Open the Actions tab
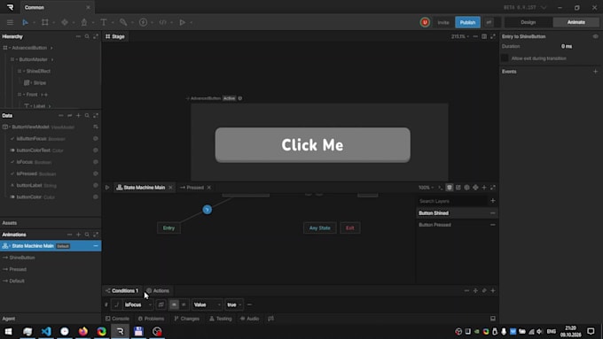This screenshot has width=603, height=339. click(158, 290)
